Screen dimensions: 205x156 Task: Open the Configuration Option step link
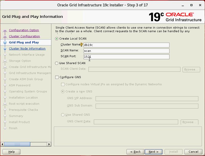24,30
